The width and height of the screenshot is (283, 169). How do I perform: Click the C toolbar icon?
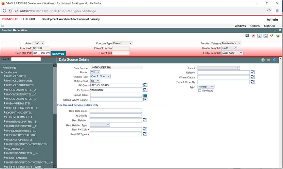click(x=265, y=36)
